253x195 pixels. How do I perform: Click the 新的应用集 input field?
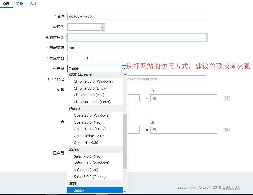tap(137, 37)
